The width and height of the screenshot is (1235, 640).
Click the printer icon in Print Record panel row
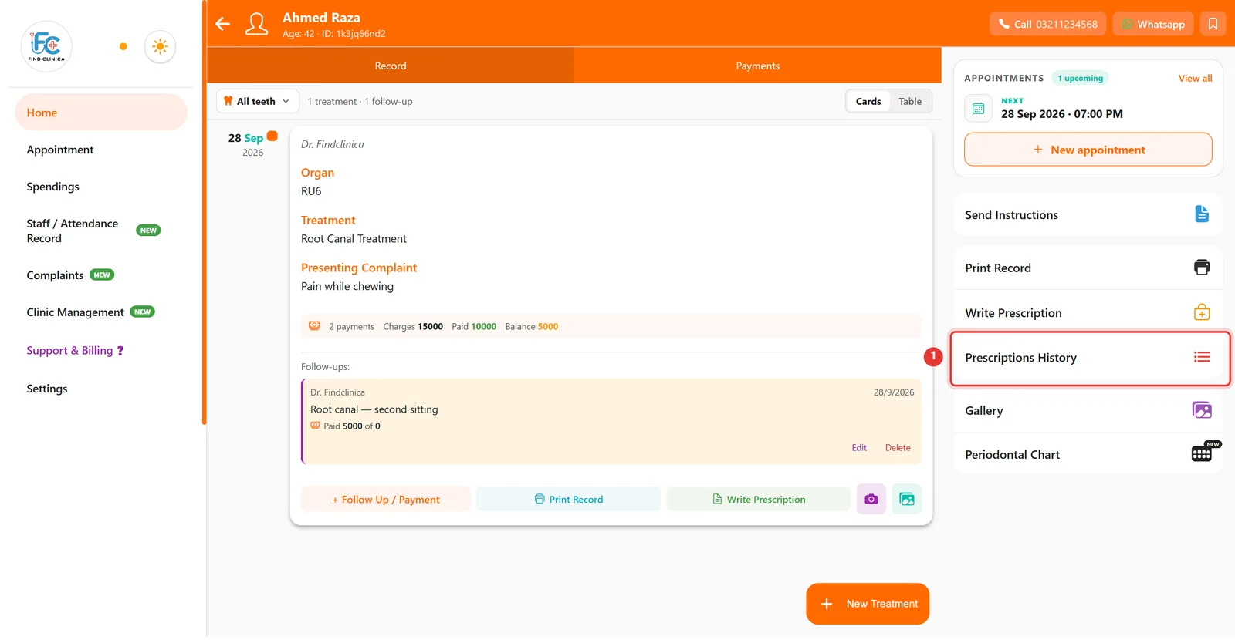point(1202,268)
